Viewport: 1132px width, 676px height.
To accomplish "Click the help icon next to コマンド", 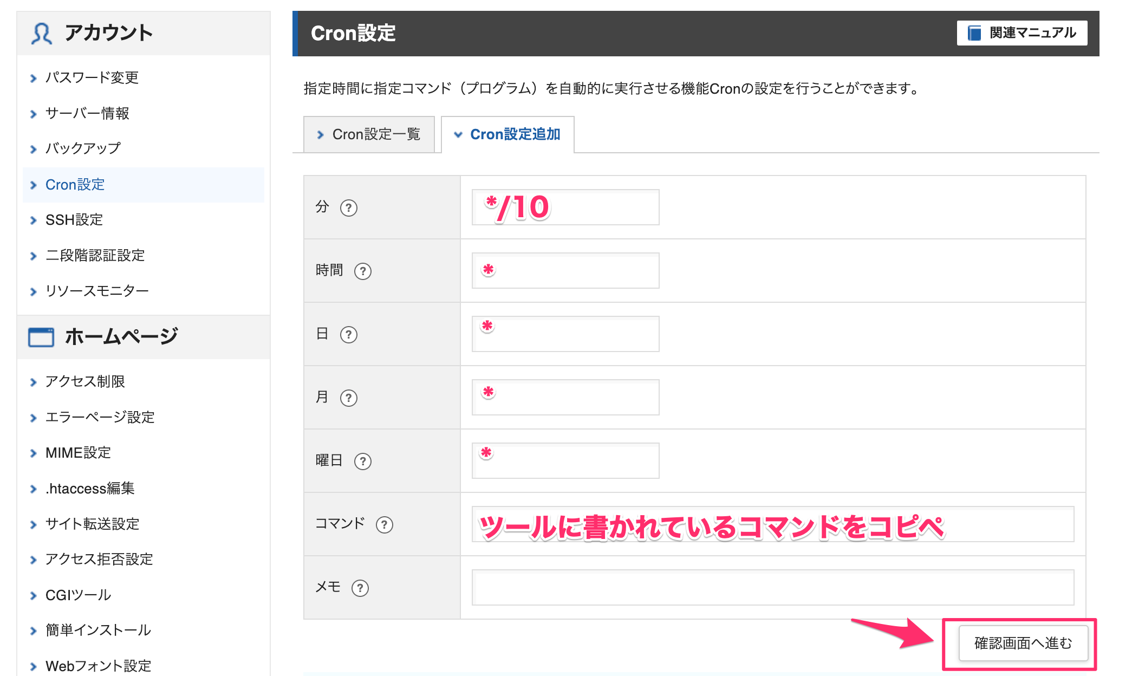I will pyautogui.click(x=384, y=524).
